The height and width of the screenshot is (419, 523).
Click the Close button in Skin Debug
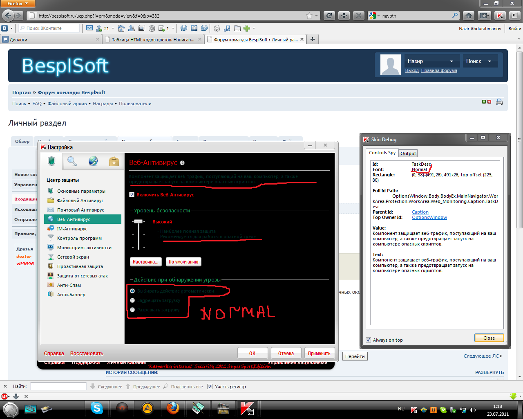489,338
